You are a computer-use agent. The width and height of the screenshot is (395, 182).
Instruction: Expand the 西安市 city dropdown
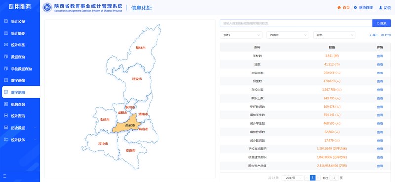click(287, 35)
